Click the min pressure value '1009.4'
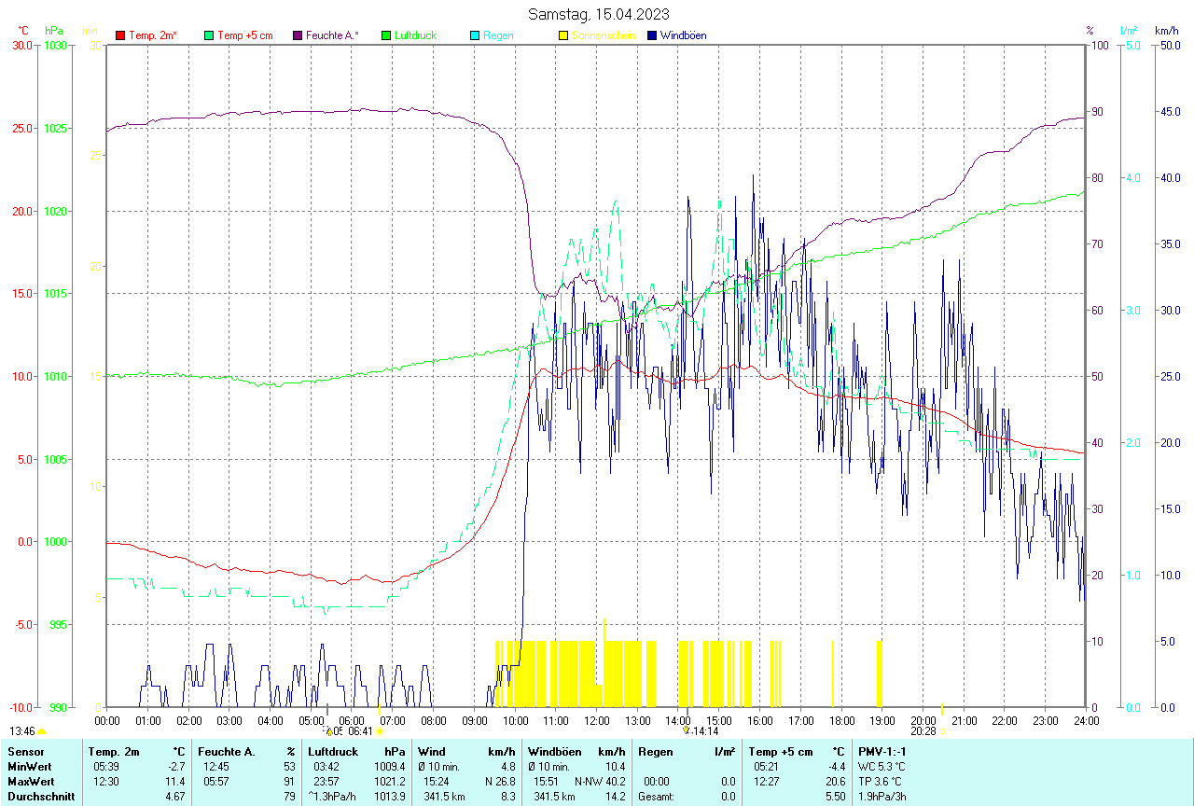The height and width of the screenshot is (806, 1194). [389, 767]
